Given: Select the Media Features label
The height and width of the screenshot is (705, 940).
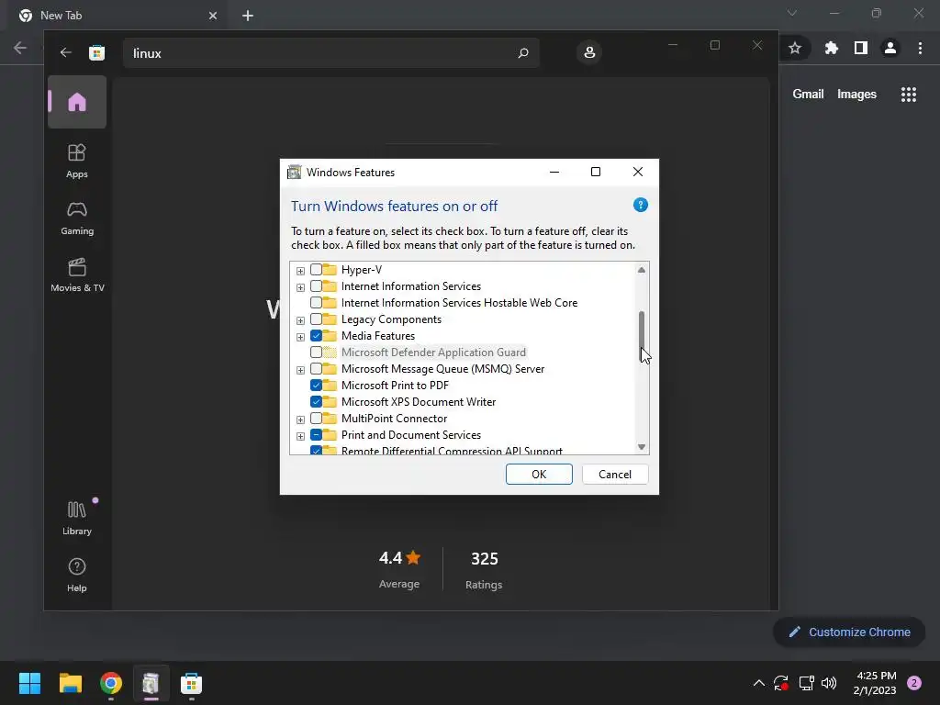Looking at the screenshot, I should tap(378, 336).
